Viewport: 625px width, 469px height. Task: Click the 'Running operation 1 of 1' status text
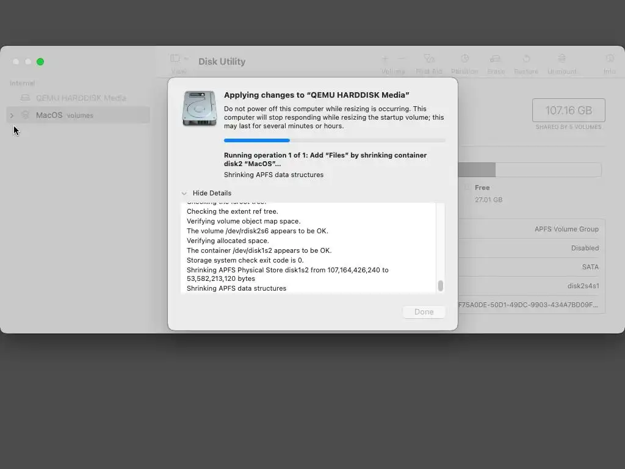tap(325, 159)
